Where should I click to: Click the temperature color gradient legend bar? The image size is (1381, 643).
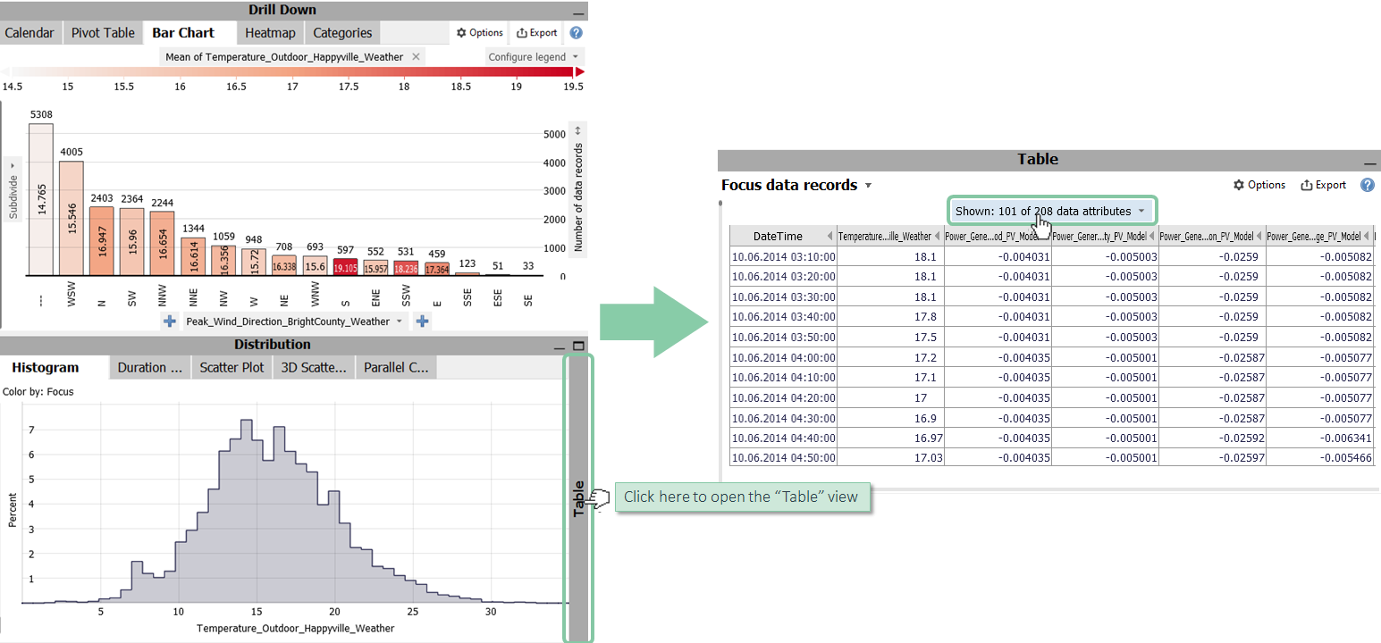[292, 71]
